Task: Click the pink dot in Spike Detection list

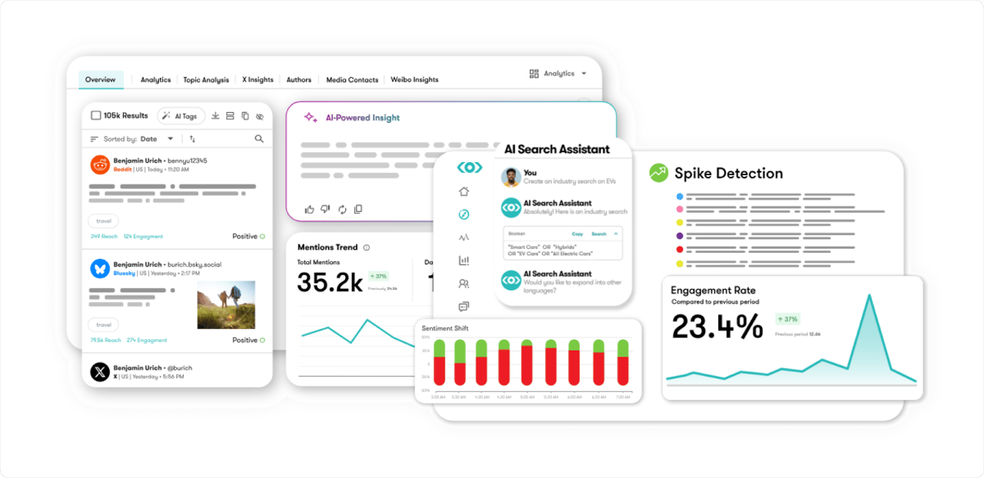Action: point(680,208)
